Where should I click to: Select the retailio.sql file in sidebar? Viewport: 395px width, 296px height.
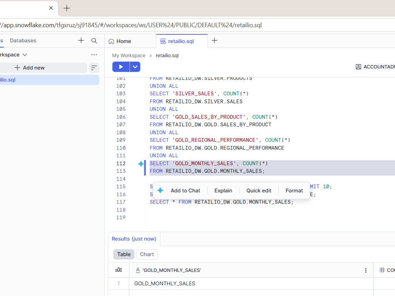(49, 80)
